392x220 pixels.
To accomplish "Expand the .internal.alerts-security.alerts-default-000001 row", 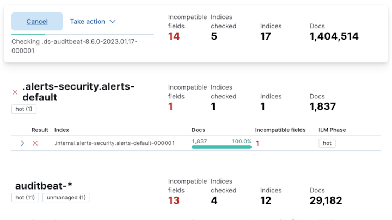I will pos(22,143).
